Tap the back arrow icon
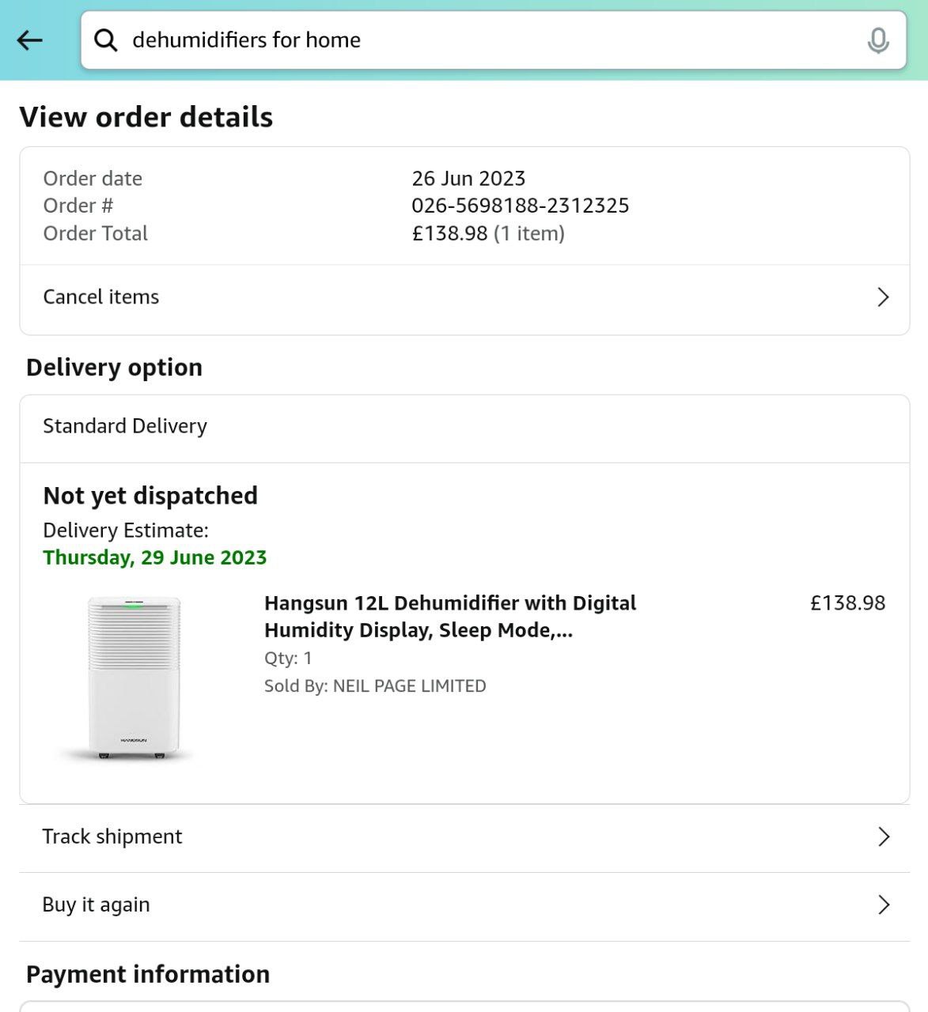Screen dimensions: 928x1012 pyautogui.click(x=30, y=40)
